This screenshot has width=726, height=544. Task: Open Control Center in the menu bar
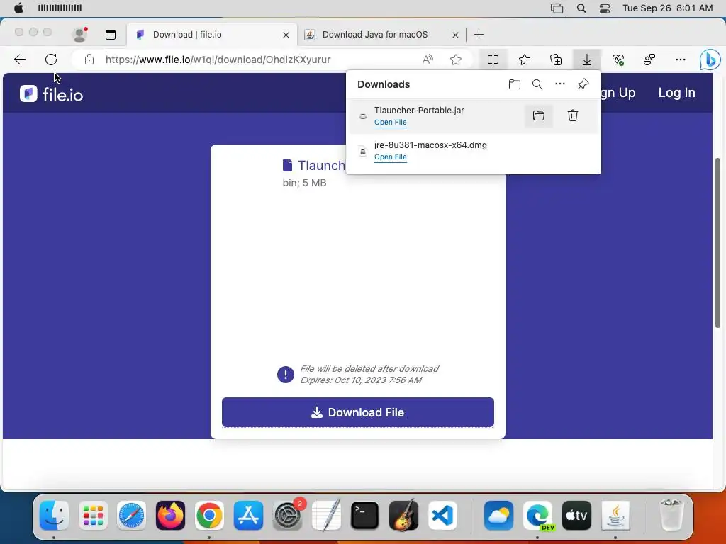pyautogui.click(x=604, y=8)
